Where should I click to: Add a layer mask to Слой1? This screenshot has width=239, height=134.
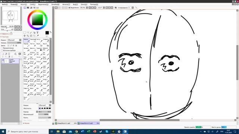coord(20,54)
